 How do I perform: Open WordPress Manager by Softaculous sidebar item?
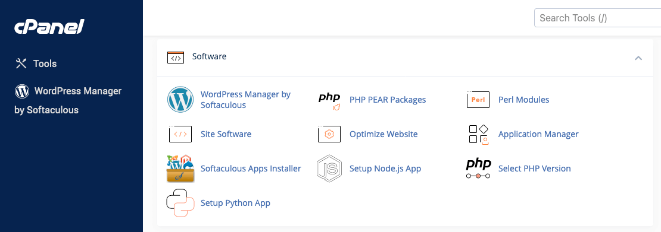(68, 100)
